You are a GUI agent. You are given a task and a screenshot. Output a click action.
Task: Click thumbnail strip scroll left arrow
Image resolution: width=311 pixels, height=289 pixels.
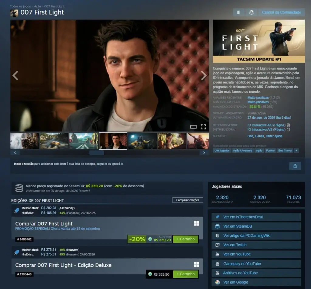coord(15,153)
